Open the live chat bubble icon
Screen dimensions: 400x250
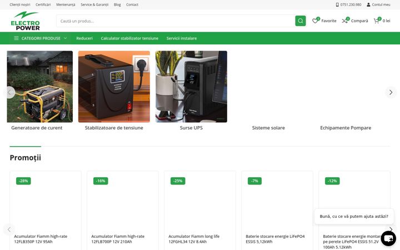[388, 238]
